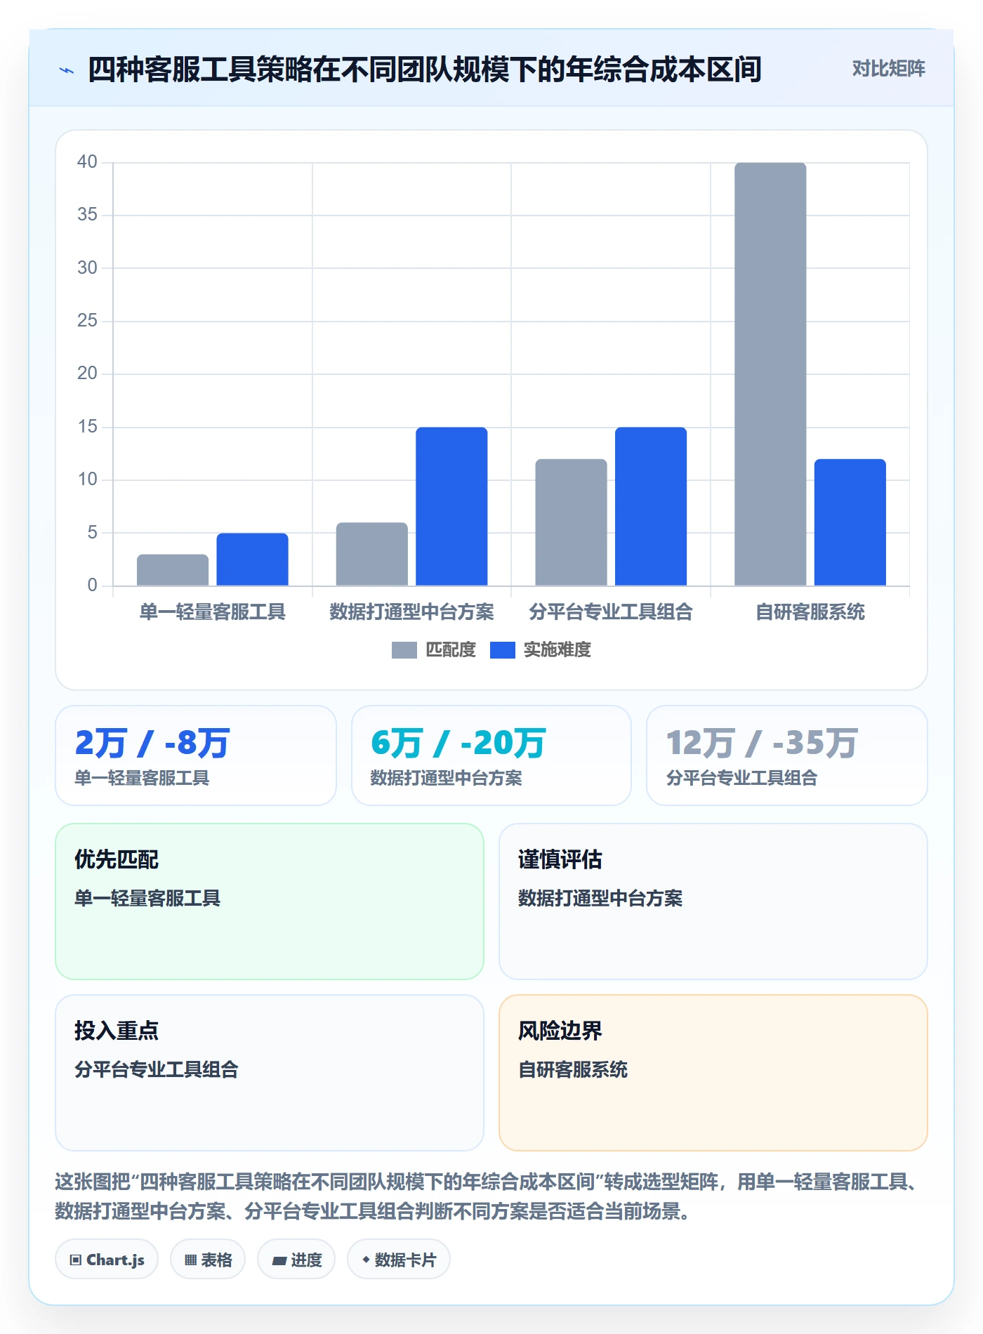The height and width of the screenshot is (1334, 983).
Task: Toggle the 实施难度 legend swatch
Action: pyautogui.click(x=502, y=650)
